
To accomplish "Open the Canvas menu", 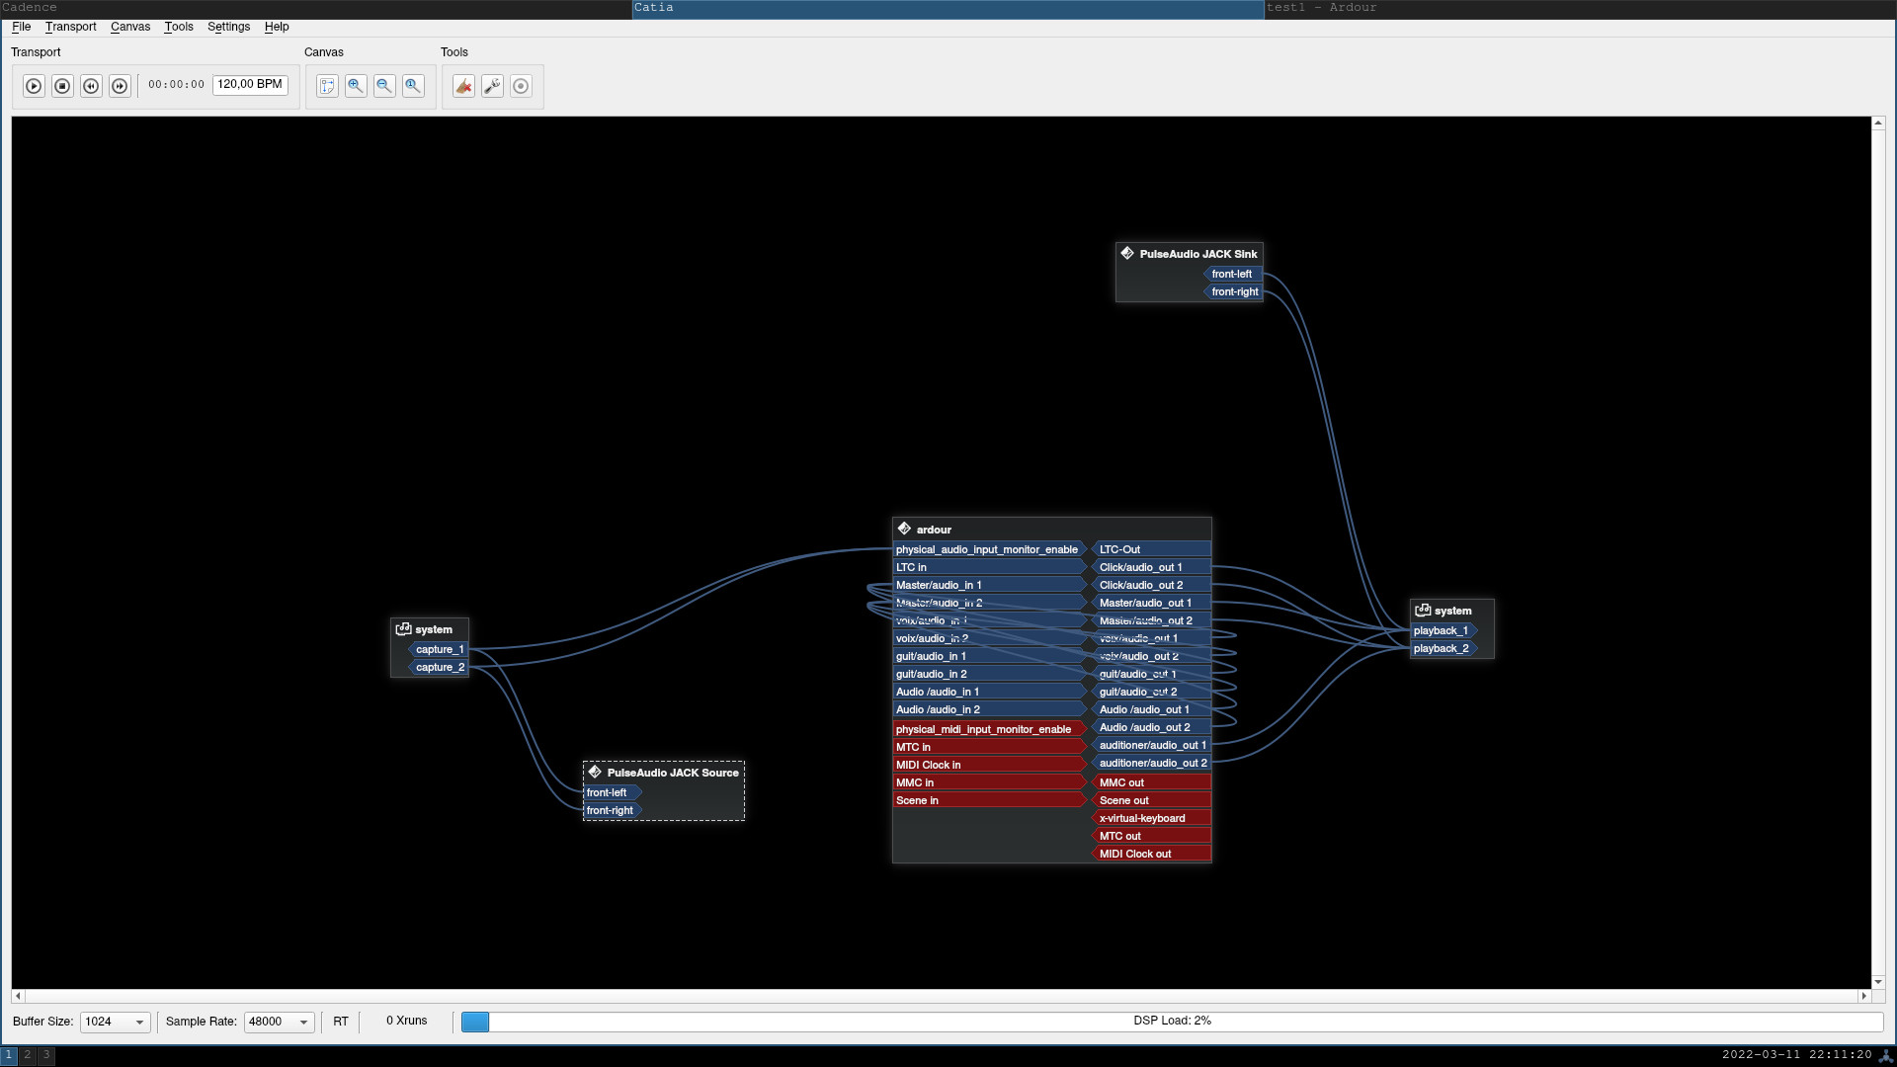I will tap(129, 27).
